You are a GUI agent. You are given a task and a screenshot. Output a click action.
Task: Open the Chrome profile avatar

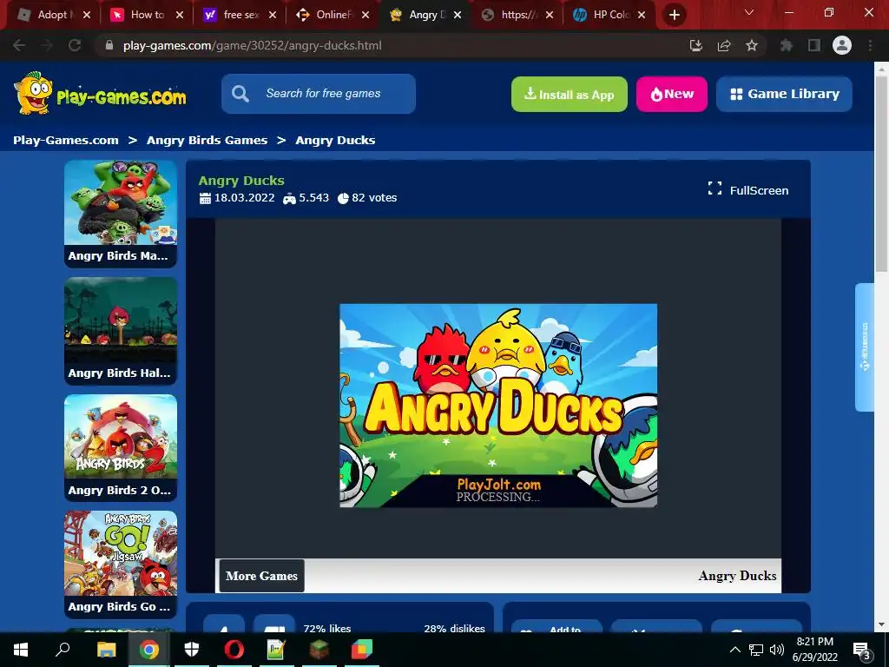[x=842, y=45]
